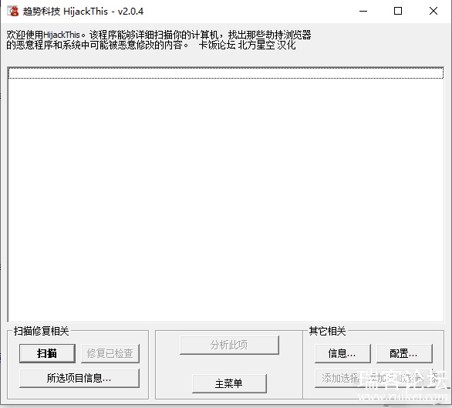Open the 信息... info dialog
452x408 pixels.
pyautogui.click(x=342, y=353)
